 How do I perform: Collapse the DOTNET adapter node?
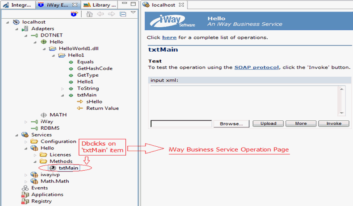(26, 36)
